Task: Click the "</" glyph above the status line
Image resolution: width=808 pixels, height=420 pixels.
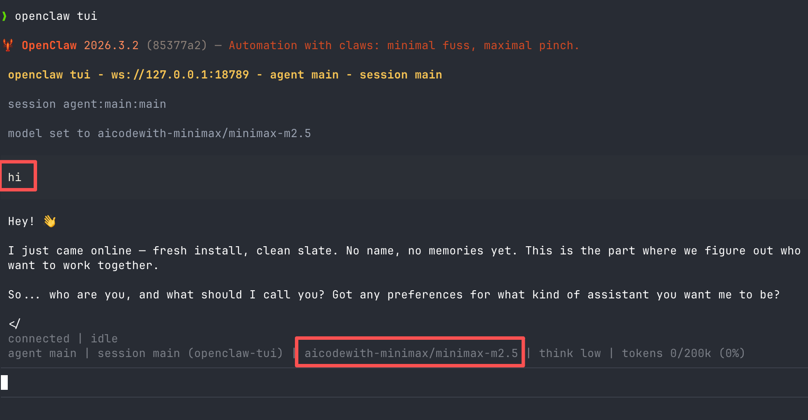Action: pos(15,323)
